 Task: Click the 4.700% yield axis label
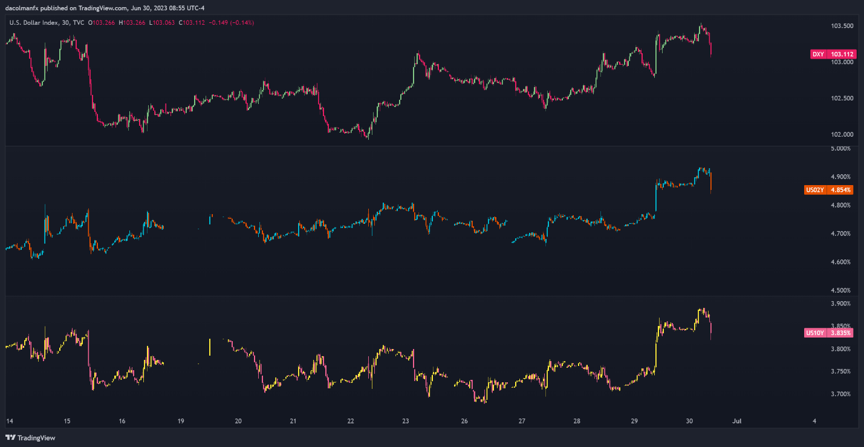coord(841,233)
